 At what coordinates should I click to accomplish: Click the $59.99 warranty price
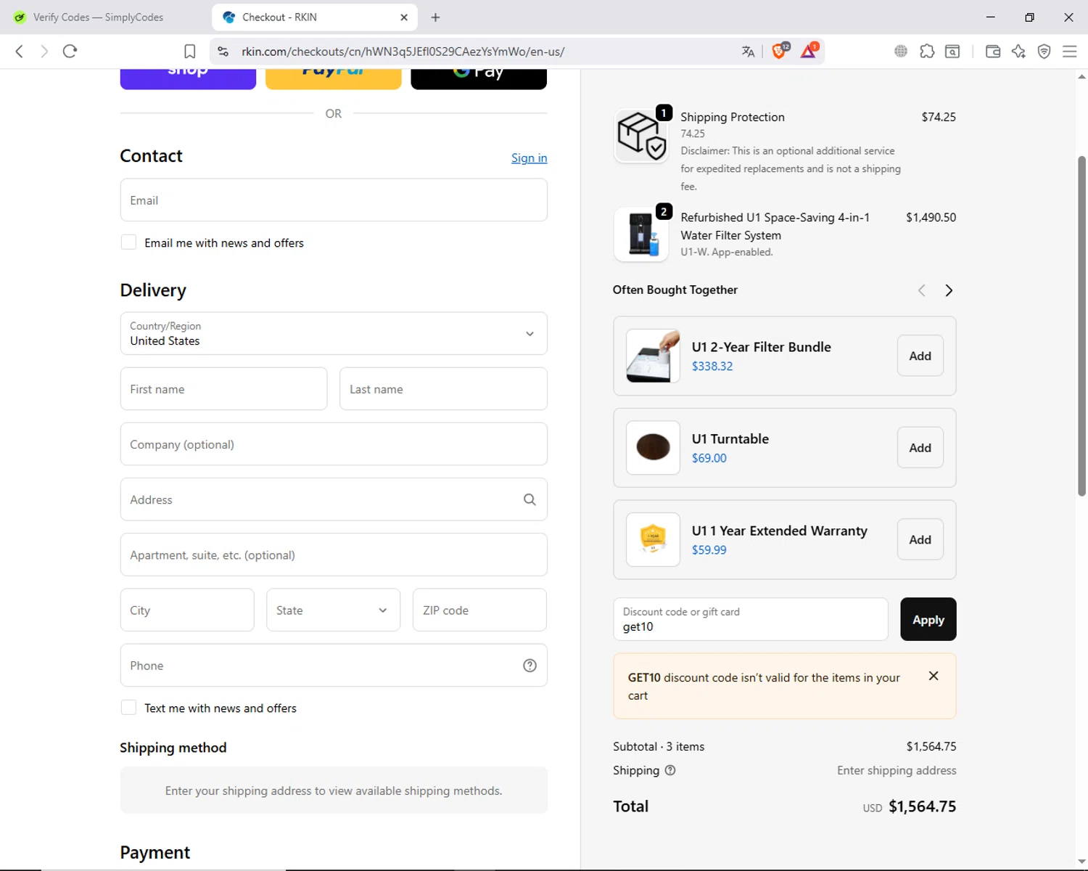709,550
